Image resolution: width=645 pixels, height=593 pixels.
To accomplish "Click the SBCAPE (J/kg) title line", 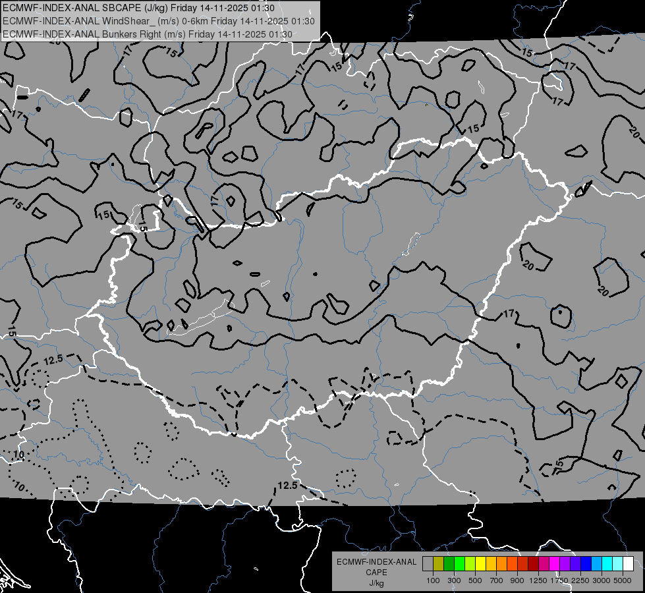I will (x=138, y=8).
